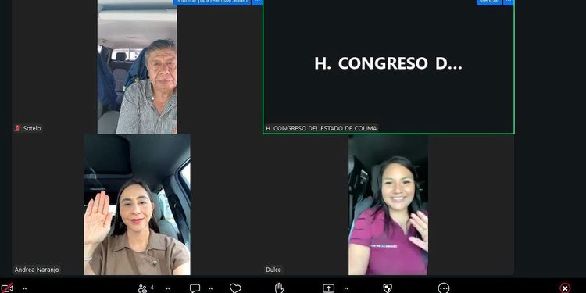
Task: Expand the share screen options chevron
Action: pos(346,288)
